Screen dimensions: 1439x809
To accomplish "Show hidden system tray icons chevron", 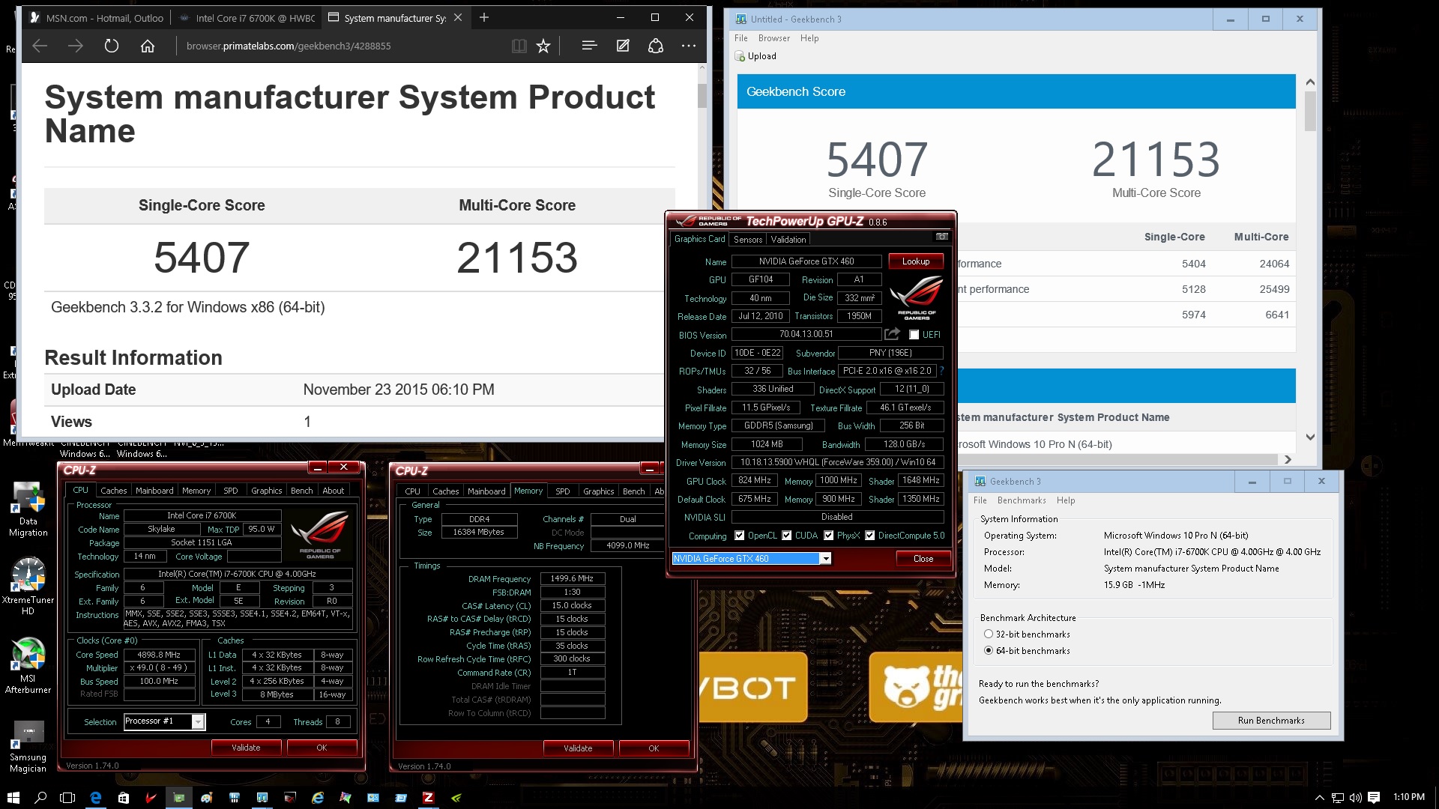I will (1319, 798).
